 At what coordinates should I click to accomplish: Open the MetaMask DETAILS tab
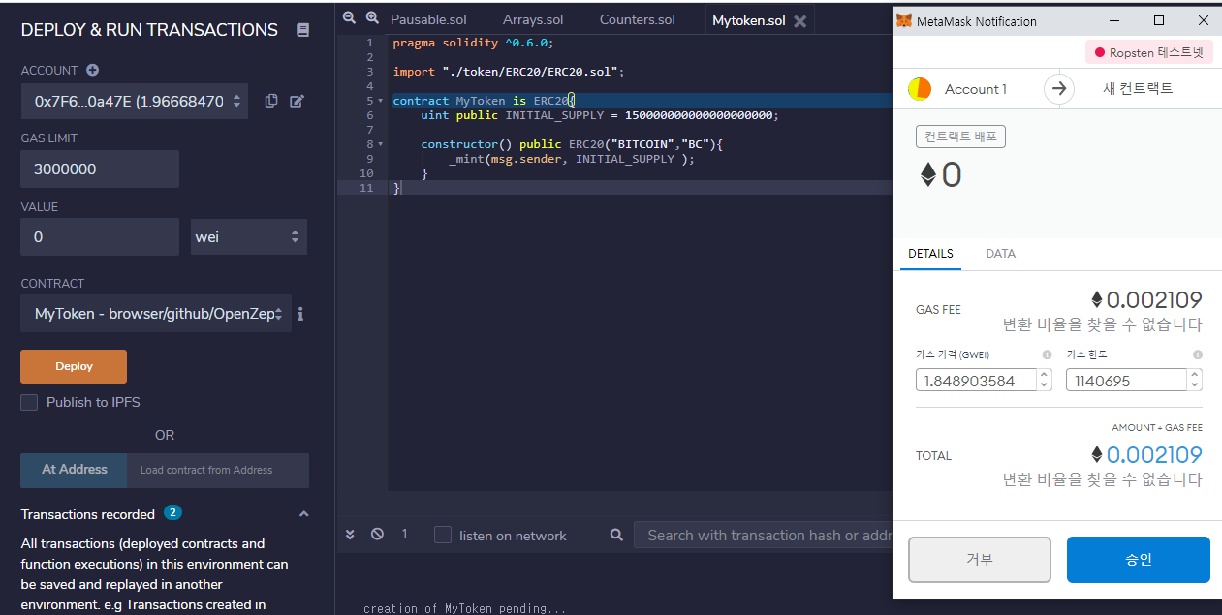pos(930,253)
